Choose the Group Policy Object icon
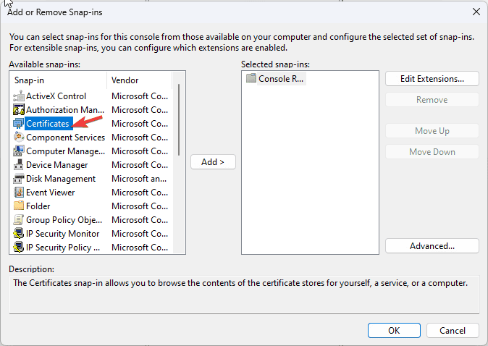Viewport: 488px width, 346px height. [x=19, y=219]
